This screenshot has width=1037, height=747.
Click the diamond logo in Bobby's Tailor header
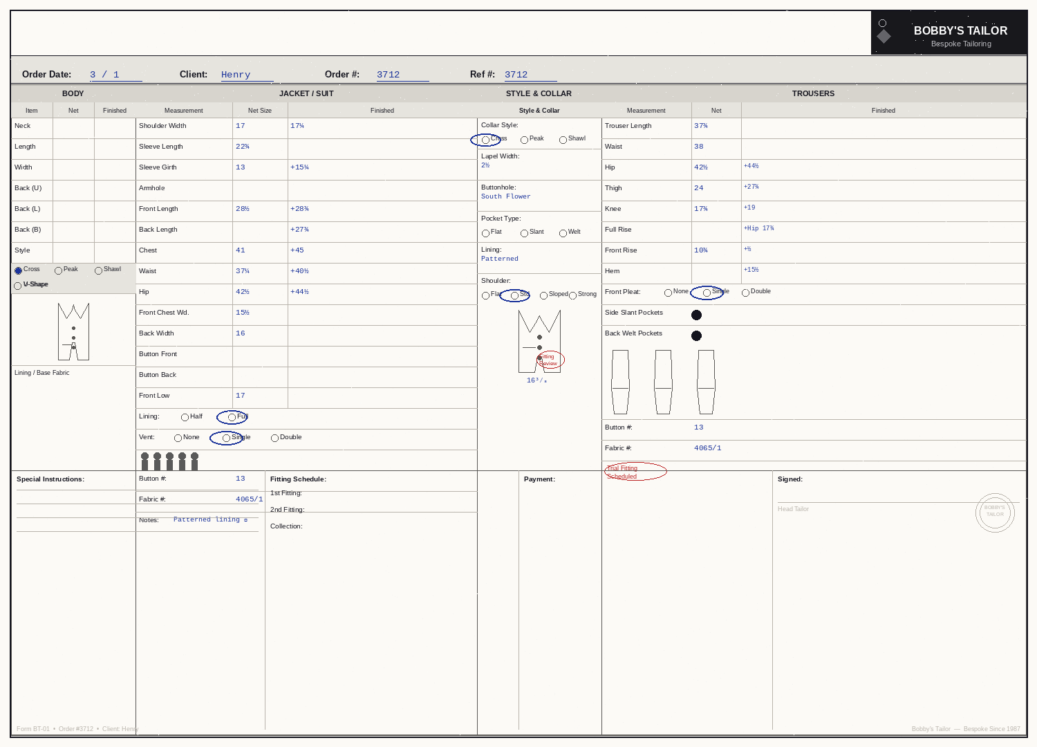(x=884, y=36)
